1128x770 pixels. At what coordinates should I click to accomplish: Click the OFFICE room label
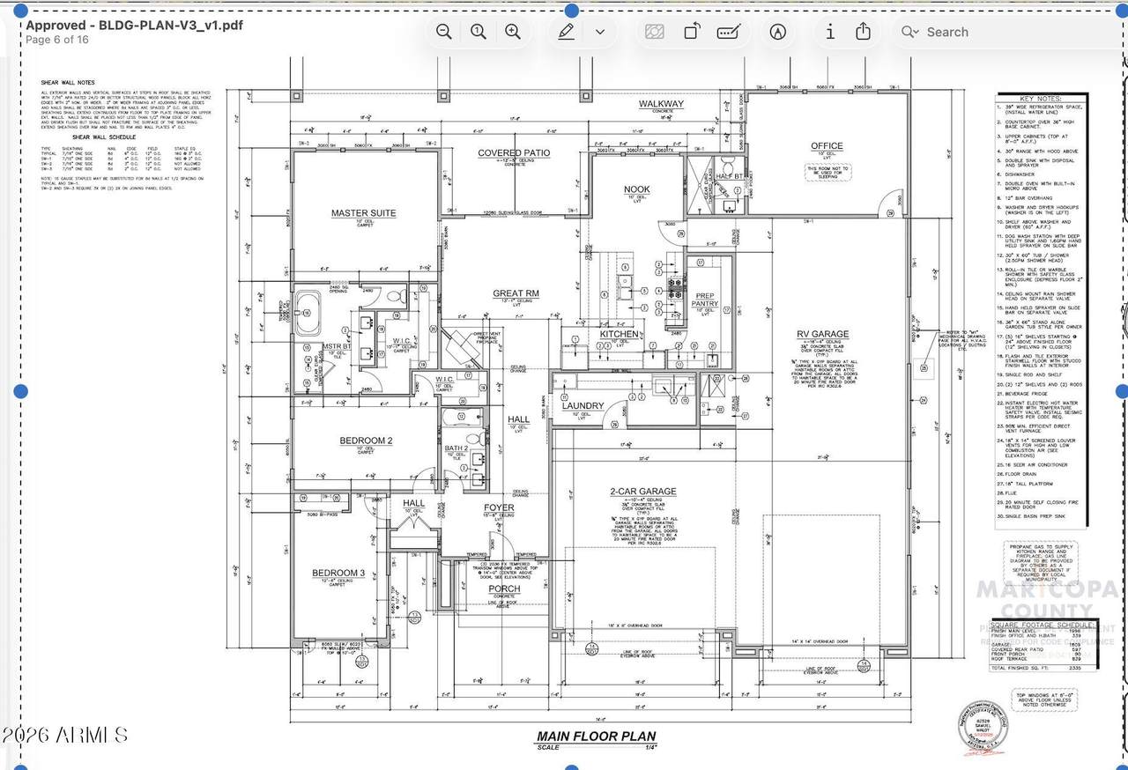click(x=827, y=146)
